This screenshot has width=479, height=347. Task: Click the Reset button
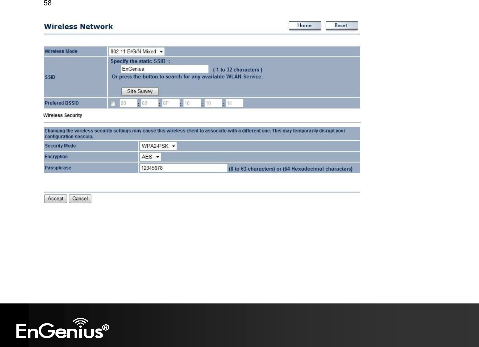342,26
